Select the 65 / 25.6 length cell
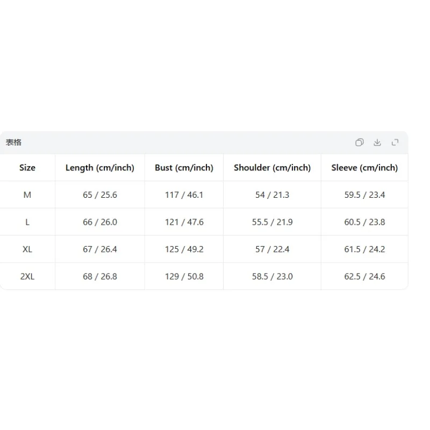430x430 pixels. point(100,195)
